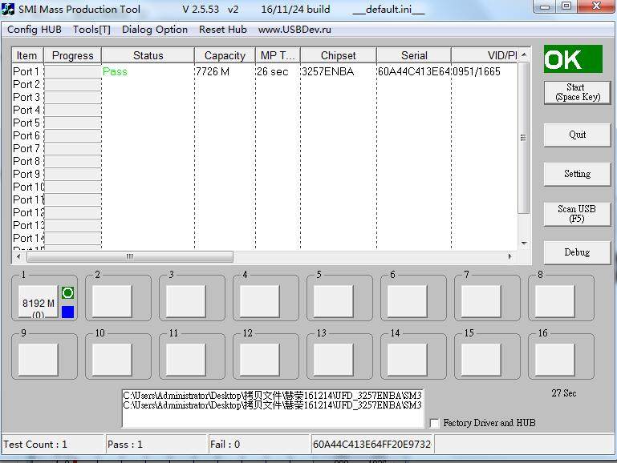The image size is (617, 463).
Task: Open the Dialog Option menu
Action: point(155,30)
